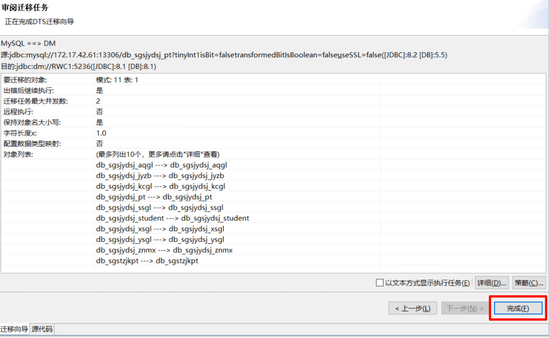
Task: Click the 字符长度x value 1.0
Action: pyautogui.click(x=101, y=133)
